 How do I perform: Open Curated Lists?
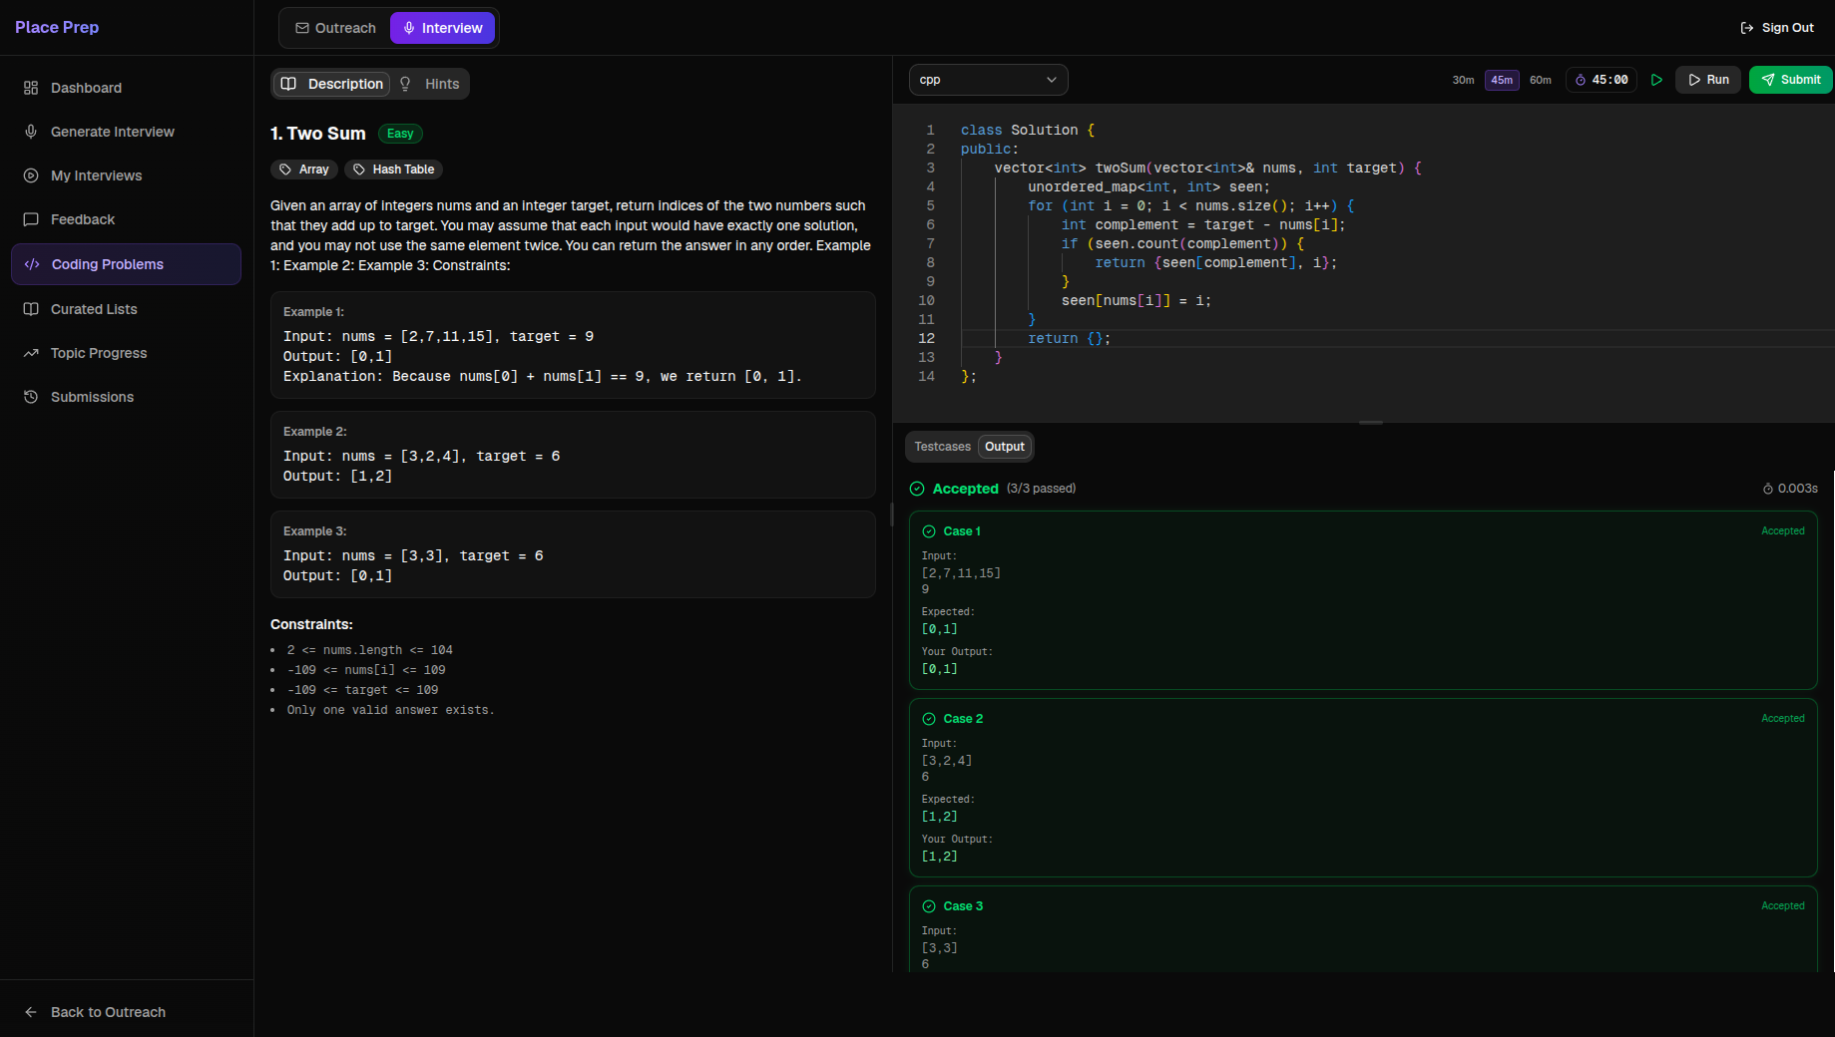(x=126, y=309)
